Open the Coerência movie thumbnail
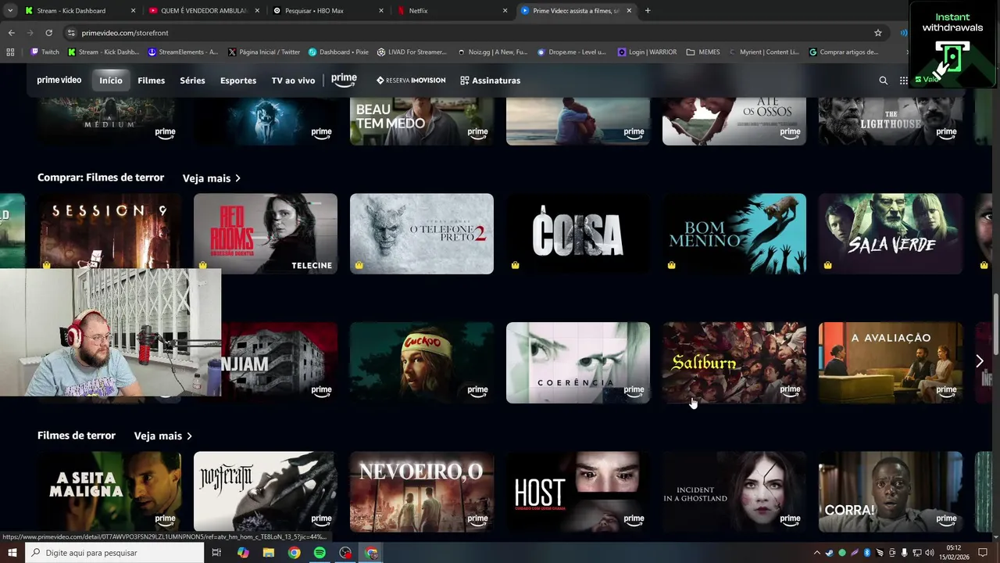1000x563 pixels. coord(578,362)
